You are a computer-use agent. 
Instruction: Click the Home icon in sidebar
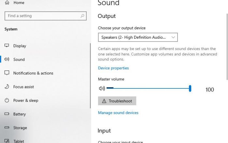coord(7,3)
